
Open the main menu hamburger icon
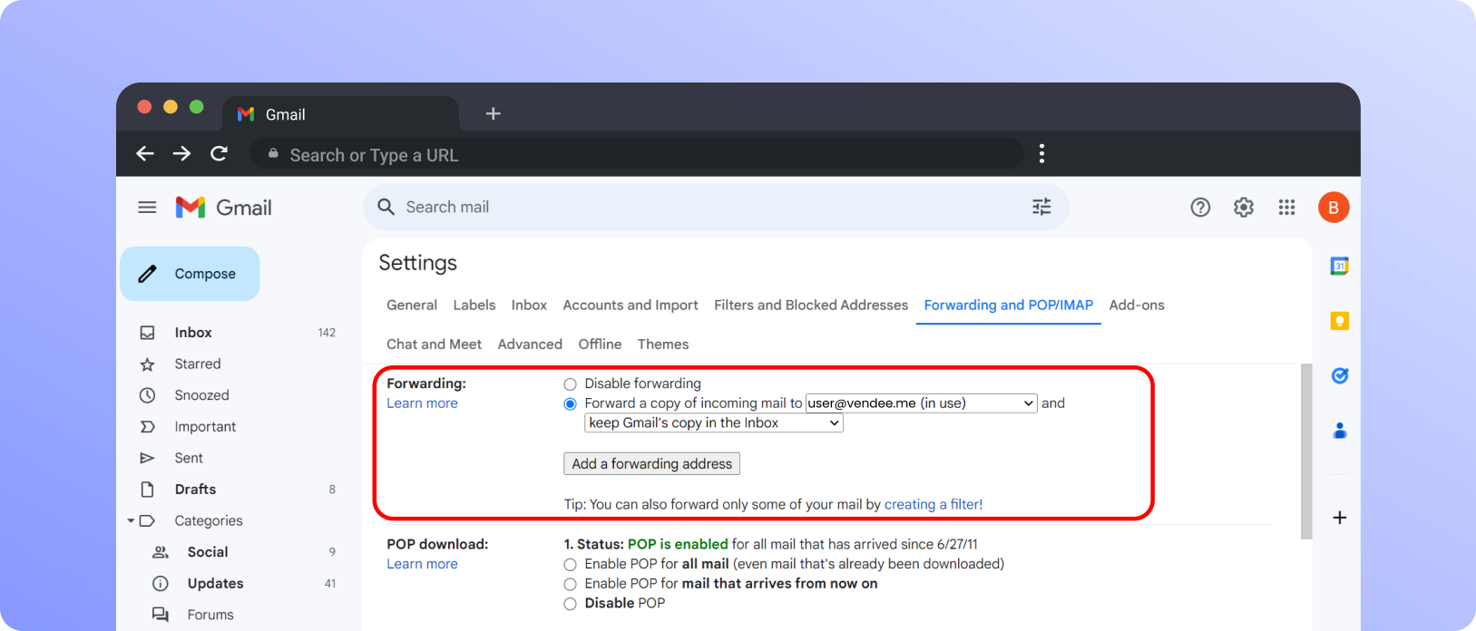[147, 208]
